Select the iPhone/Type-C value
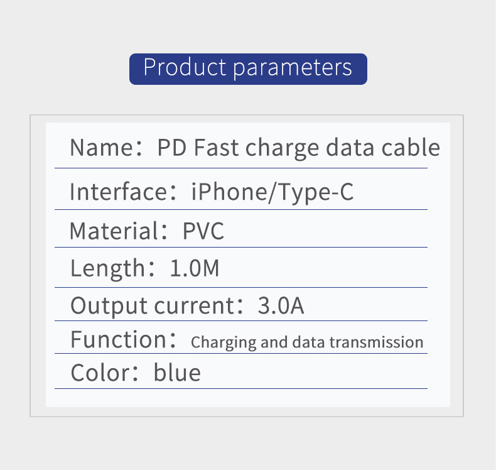Screen dimensions: 496x470 [x=272, y=192]
